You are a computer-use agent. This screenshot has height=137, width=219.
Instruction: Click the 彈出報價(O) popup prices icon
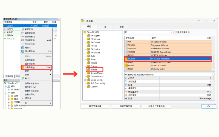click(x=23, y=51)
